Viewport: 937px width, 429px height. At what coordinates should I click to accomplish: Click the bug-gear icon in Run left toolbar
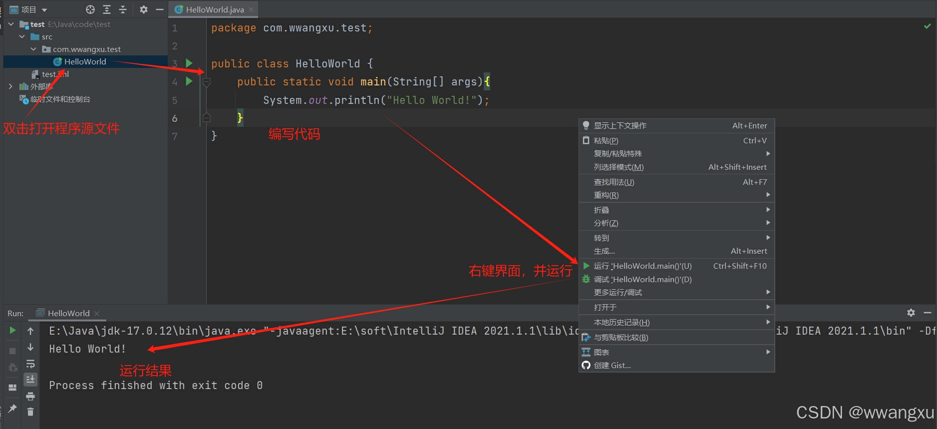point(12,368)
